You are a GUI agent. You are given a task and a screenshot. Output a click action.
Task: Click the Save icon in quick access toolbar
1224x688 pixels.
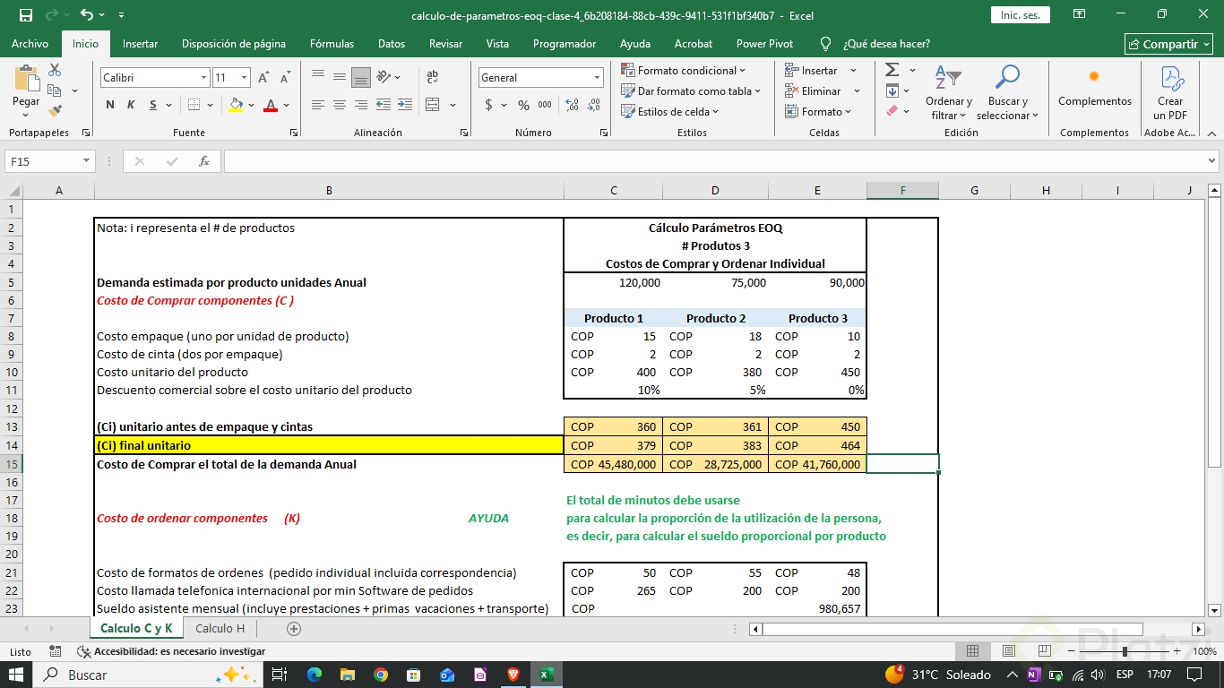pos(26,15)
